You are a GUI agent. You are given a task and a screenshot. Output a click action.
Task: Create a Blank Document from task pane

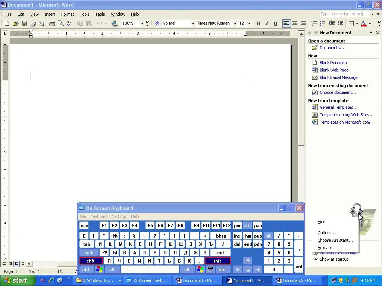coord(334,63)
